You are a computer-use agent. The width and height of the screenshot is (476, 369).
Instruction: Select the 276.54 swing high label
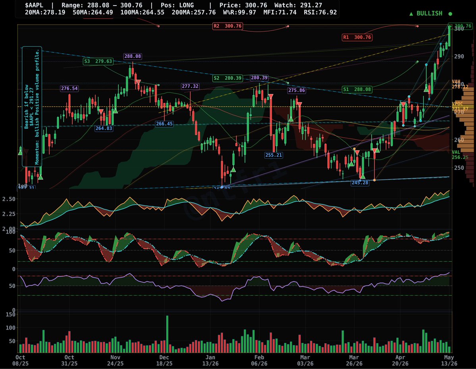pyautogui.click(x=69, y=88)
